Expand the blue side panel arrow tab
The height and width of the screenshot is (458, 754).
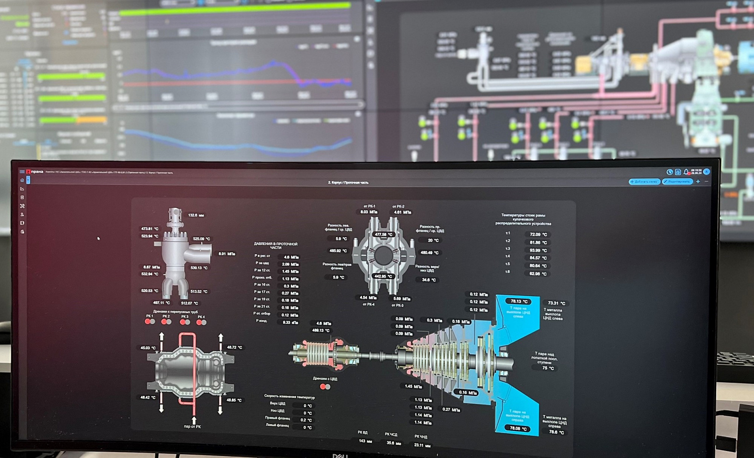[x=28, y=180]
